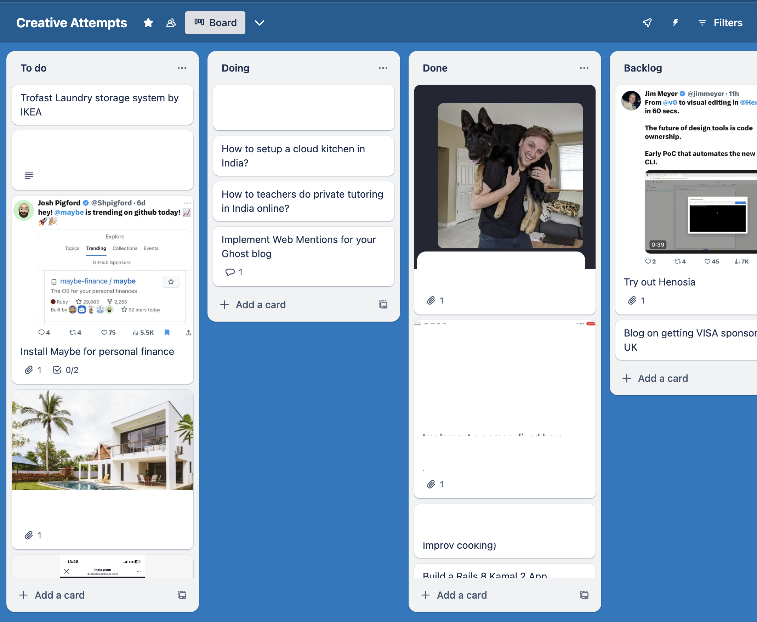
Task: Open the To do list actions menu
Action: click(x=182, y=68)
